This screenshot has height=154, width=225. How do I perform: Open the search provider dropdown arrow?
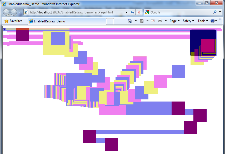pos(220,12)
